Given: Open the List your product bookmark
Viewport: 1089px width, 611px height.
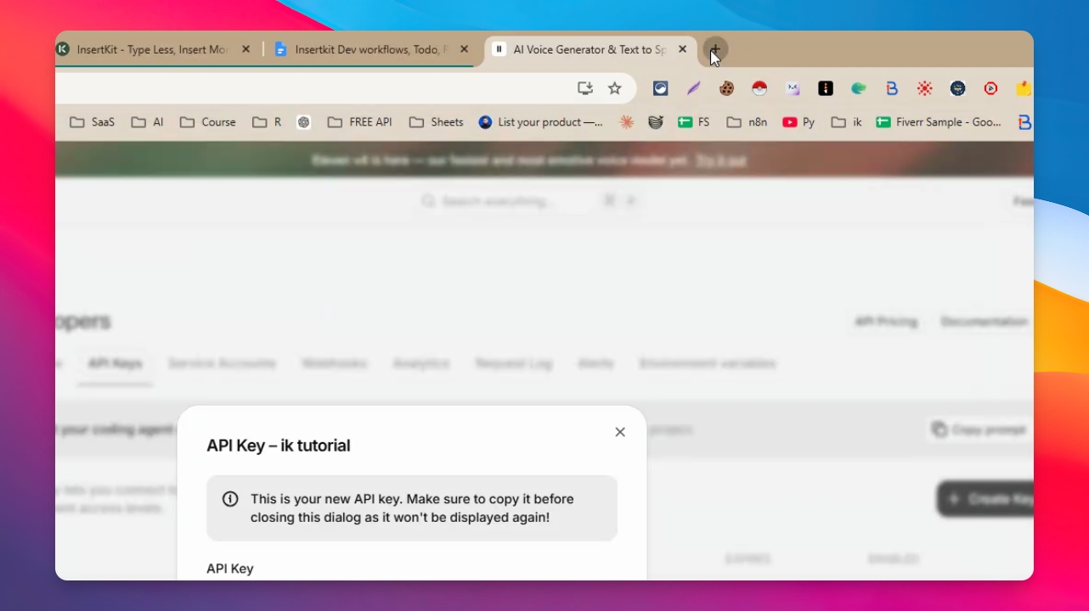Looking at the screenshot, I should tap(541, 122).
